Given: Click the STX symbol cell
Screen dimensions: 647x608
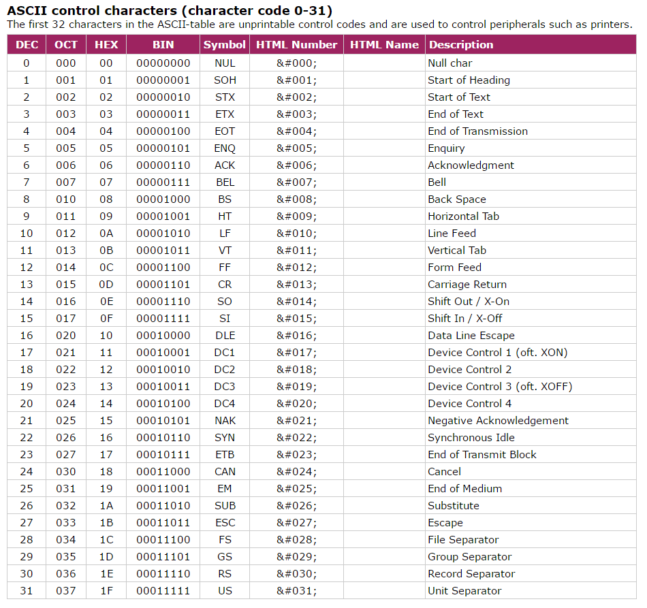Looking at the screenshot, I should pos(225,97).
